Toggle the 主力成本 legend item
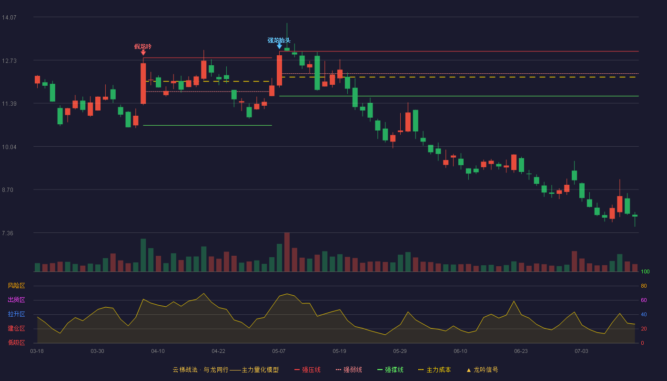Image resolution: width=667 pixels, height=381 pixels. pos(434,370)
